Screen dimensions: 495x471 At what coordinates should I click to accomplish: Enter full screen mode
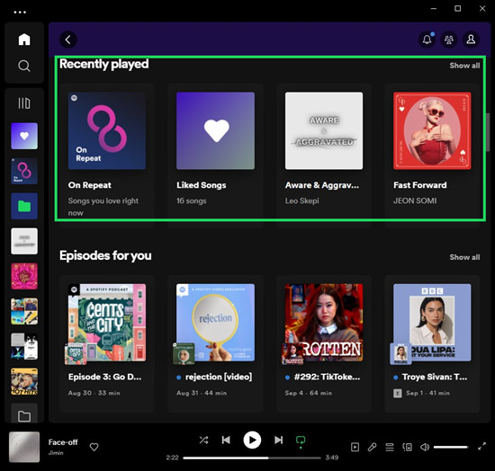481,447
